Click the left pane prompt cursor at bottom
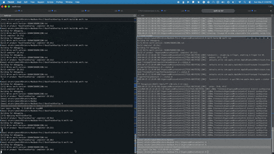Image resolution: width=274 pixels, height=154 pixels. point(1,152)
